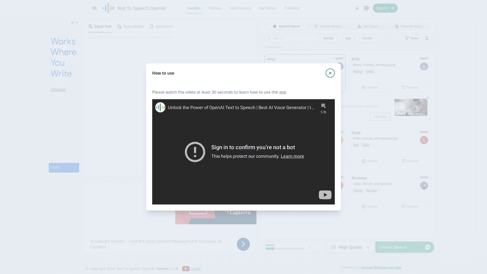Play the Echo voice sample
Image resolution: width=487 pixels, height=274 pixels.
370,87
